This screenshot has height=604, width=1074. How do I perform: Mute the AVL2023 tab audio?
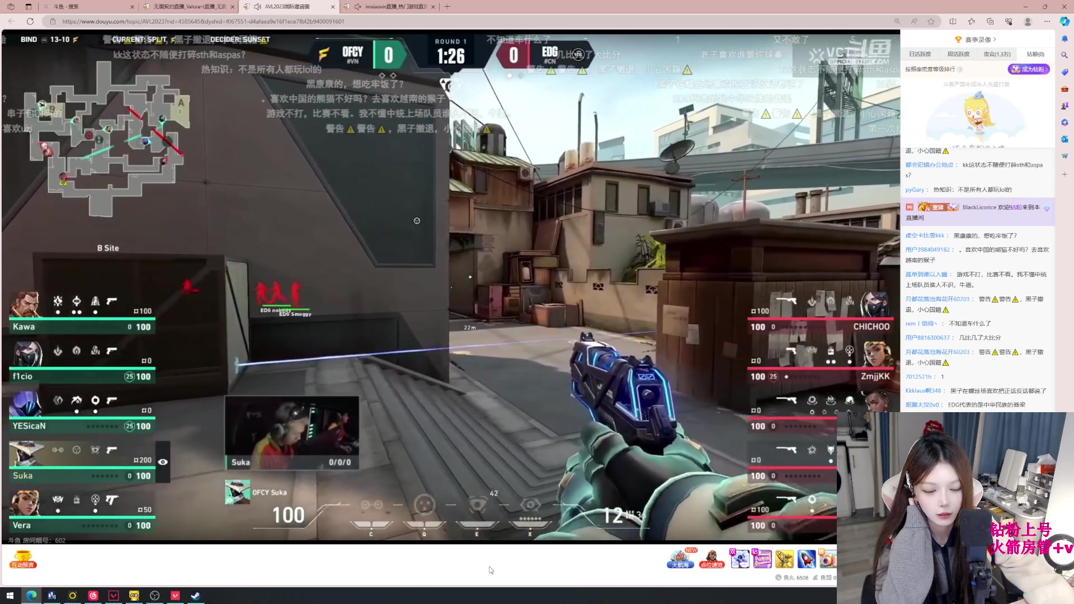pyautogui.click(x=257, y=7)
